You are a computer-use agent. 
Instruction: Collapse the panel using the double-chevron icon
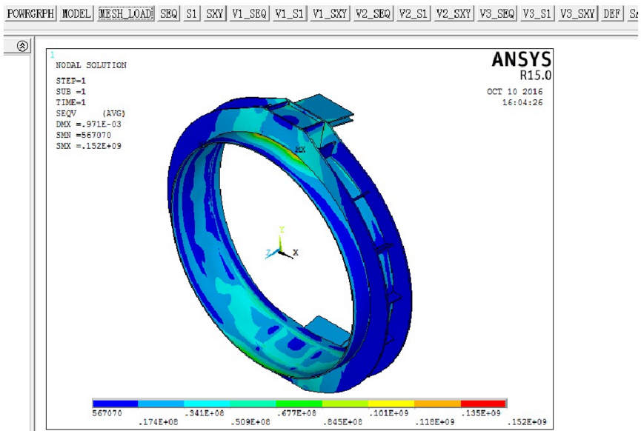point(22,46)
